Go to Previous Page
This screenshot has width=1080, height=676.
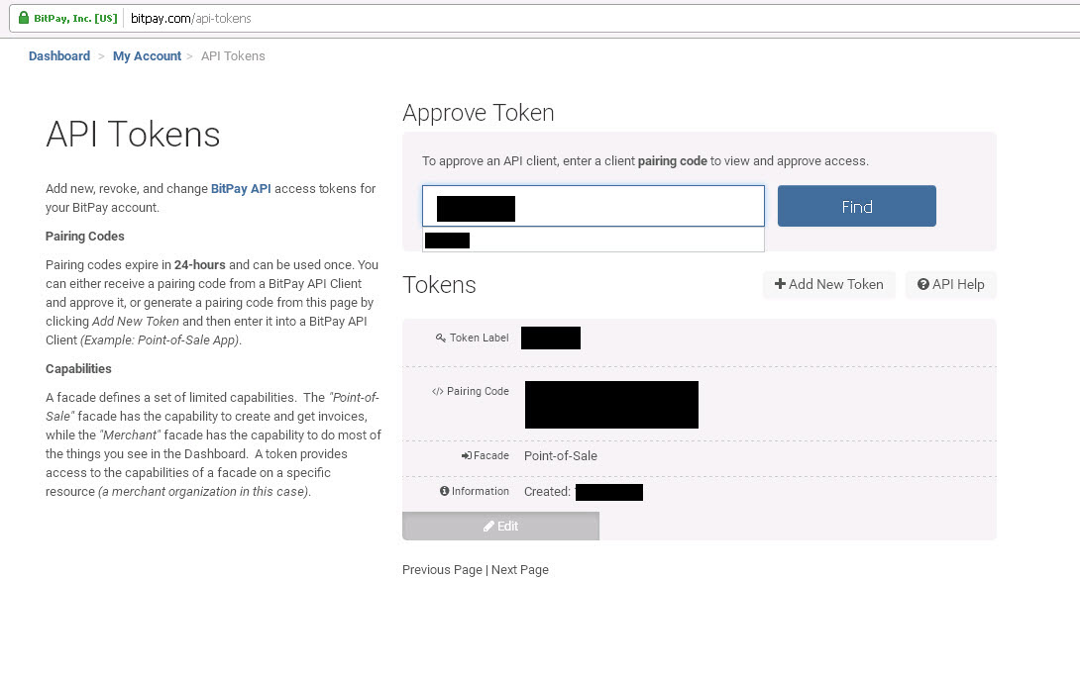tap(442, 569)
